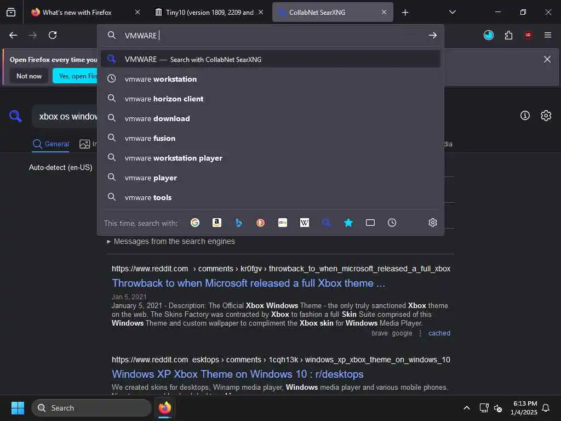
Task: Search this time with Google
Action: point(195,223)
